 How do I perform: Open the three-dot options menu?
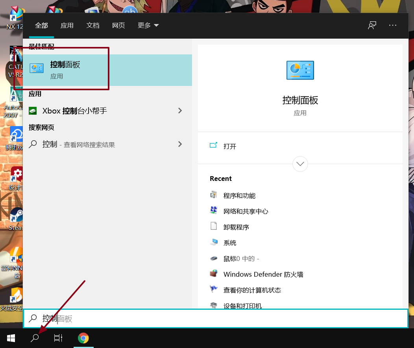click(x=393, y=25)
